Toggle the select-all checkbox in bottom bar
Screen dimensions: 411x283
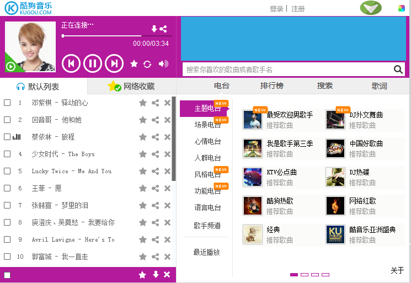pos(7,275)
